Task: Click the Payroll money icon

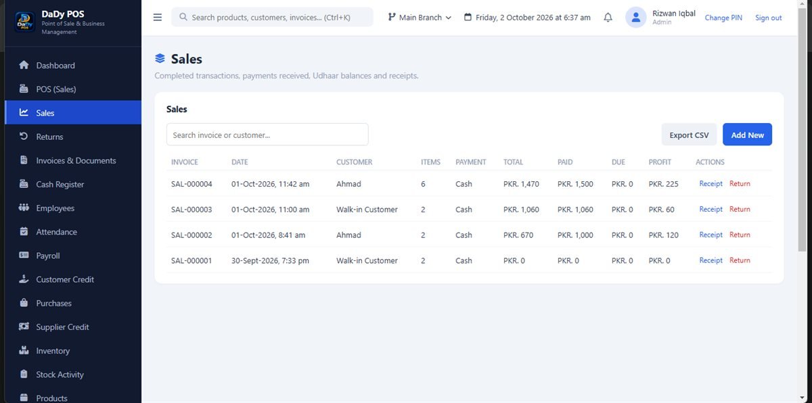Action: (24, 256)
